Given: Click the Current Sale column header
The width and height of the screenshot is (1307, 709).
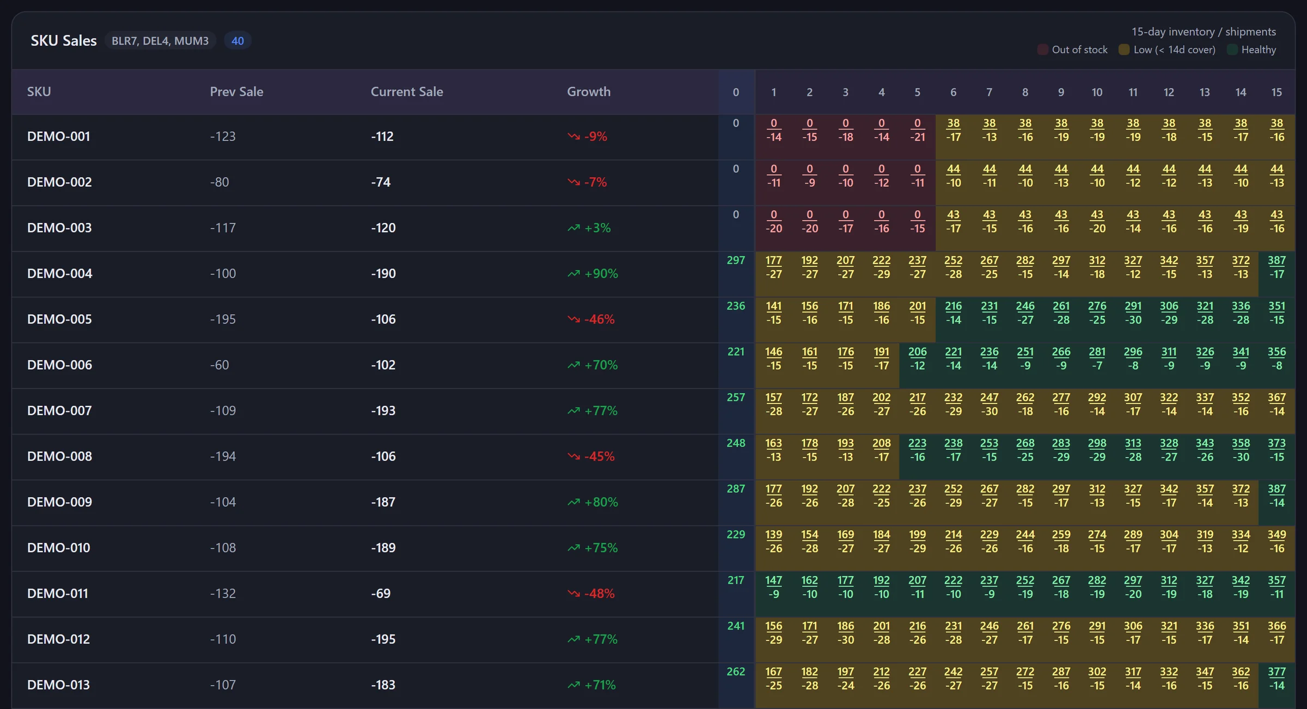Looking at the screenshot, I should tap(407, 91).
